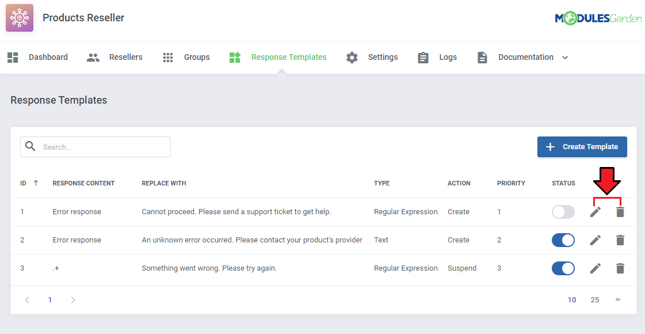Click the Groups grid icon
Image resolution: width=645 pixels, height=334 pixels.
pos(168,57)
